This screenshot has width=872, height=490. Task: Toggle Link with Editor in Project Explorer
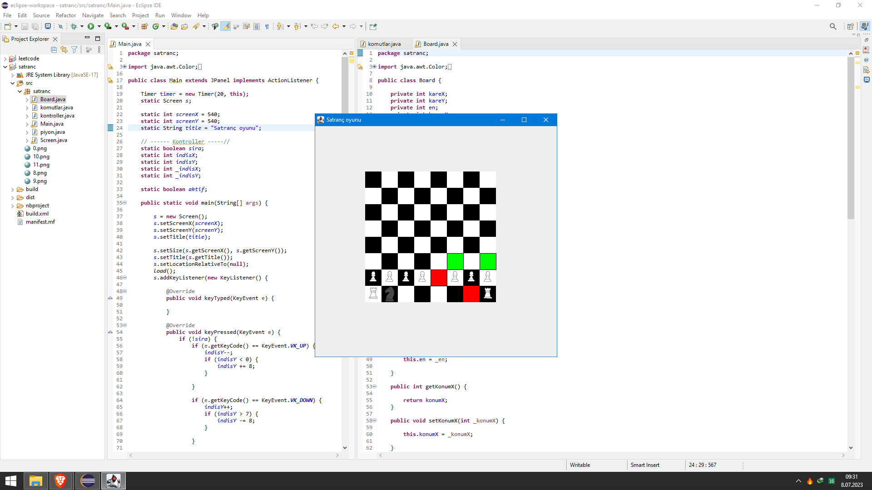[x=64, y=49]
